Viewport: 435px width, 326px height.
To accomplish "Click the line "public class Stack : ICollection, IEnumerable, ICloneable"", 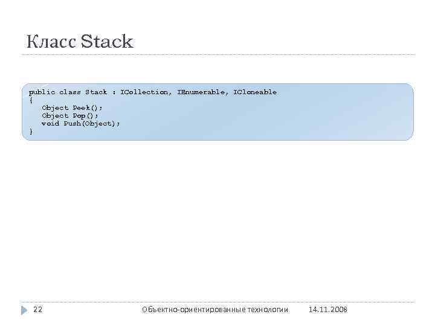I will click(x=153, y=92).
